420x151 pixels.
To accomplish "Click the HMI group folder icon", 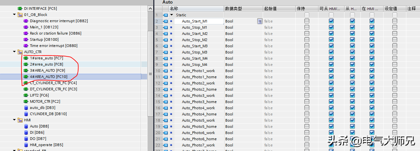I will 20,120.
